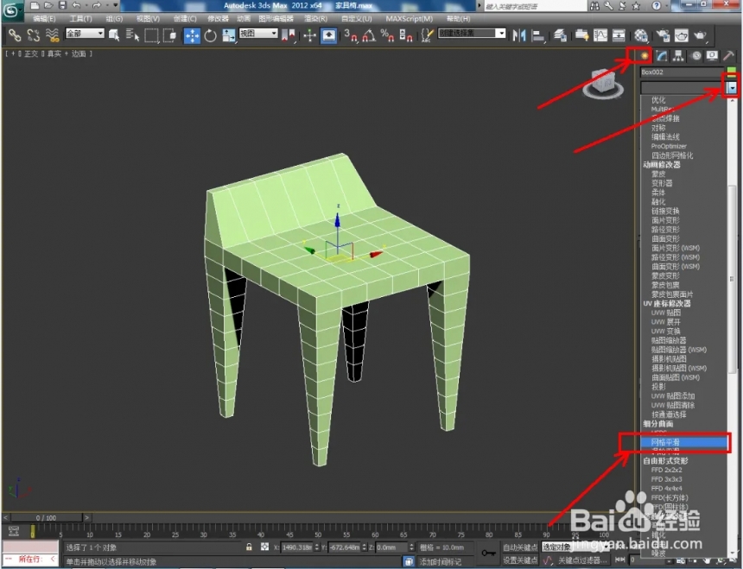This screenshot has width=743, height=569.
Task: Click the time slider at 0 / 100
Action: tap(46, 517)
